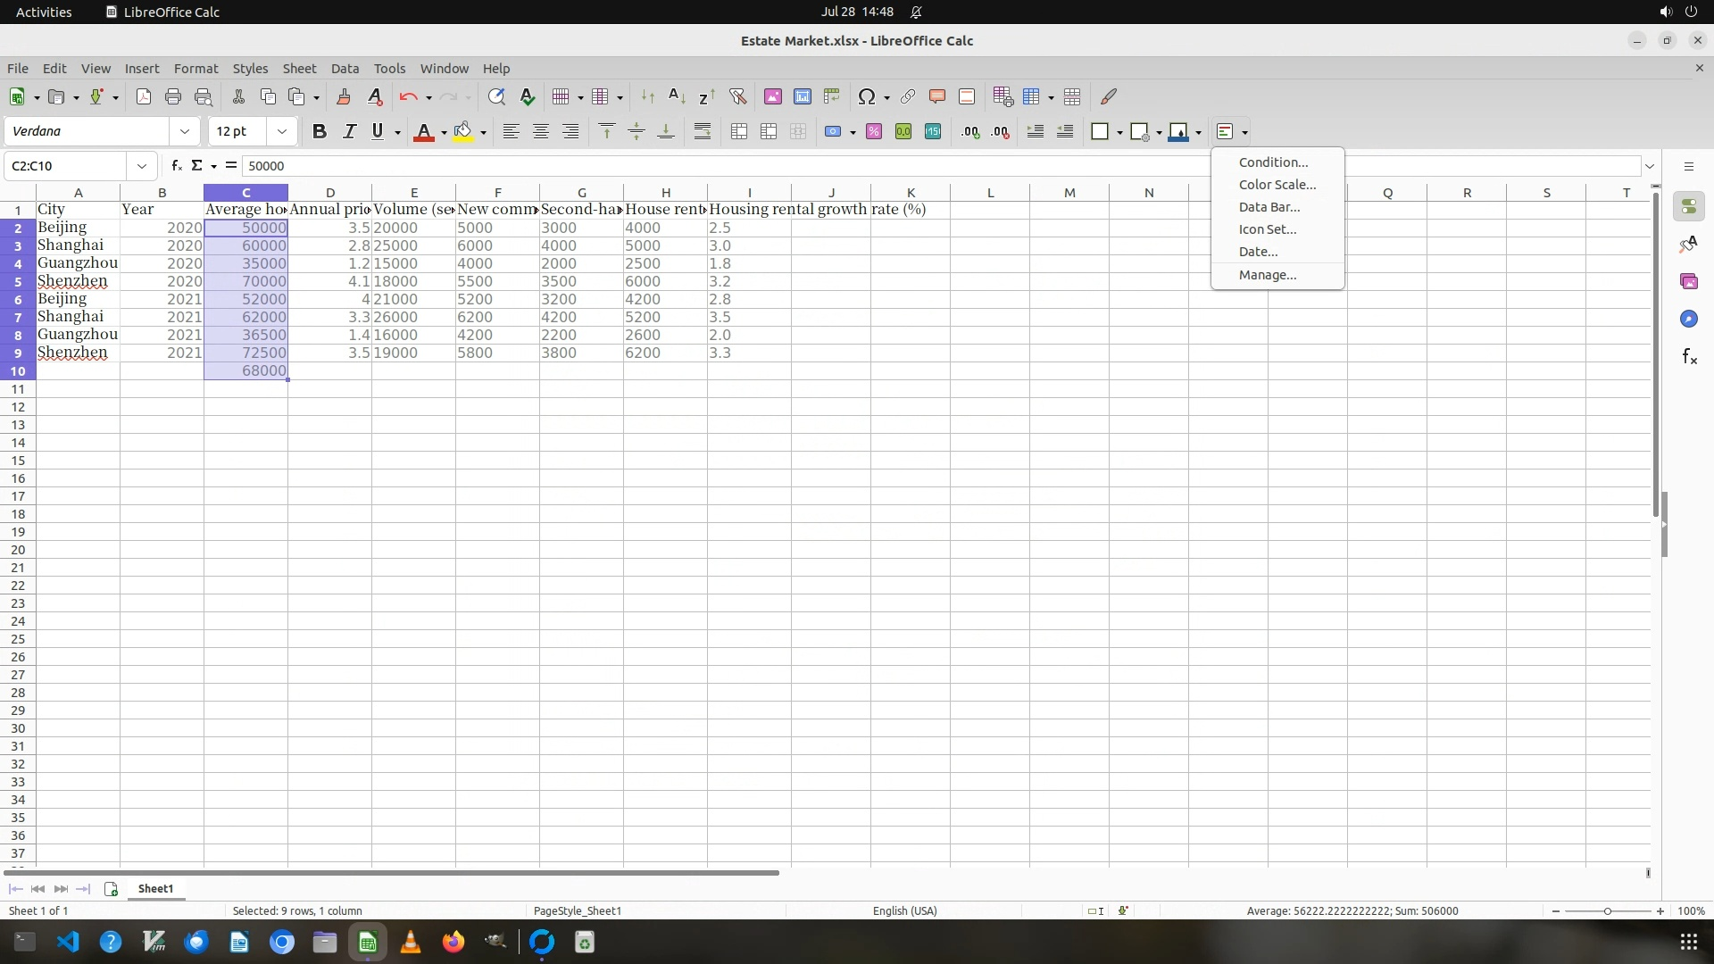Expand the Name Box dropdown arrow

(142, 166)
